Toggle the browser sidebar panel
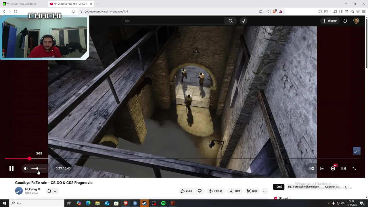This screenshot has width=368, height=207. tap(341, 11)
